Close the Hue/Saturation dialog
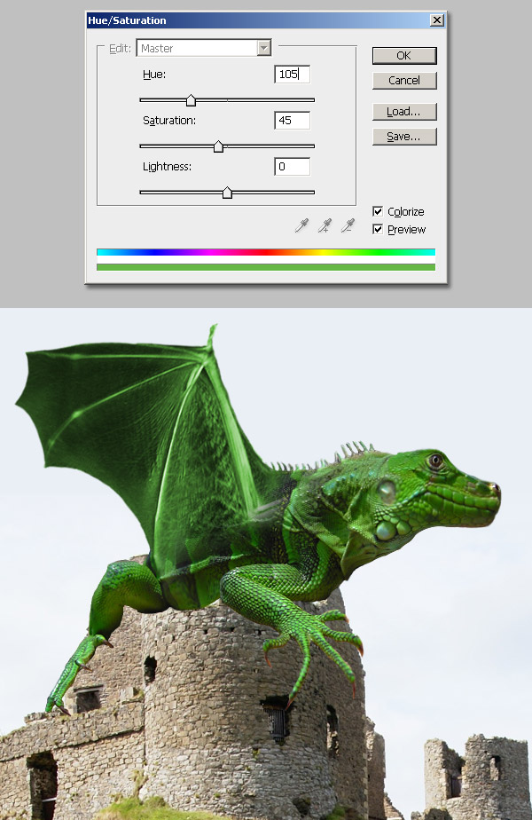532x820 pixels. [437, 20]
